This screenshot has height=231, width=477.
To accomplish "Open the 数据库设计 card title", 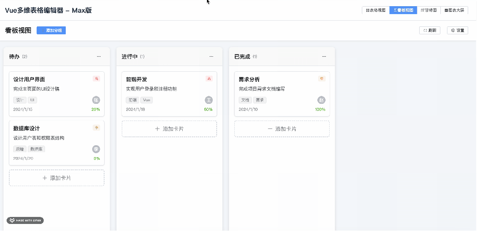I will tap(26, 128).
